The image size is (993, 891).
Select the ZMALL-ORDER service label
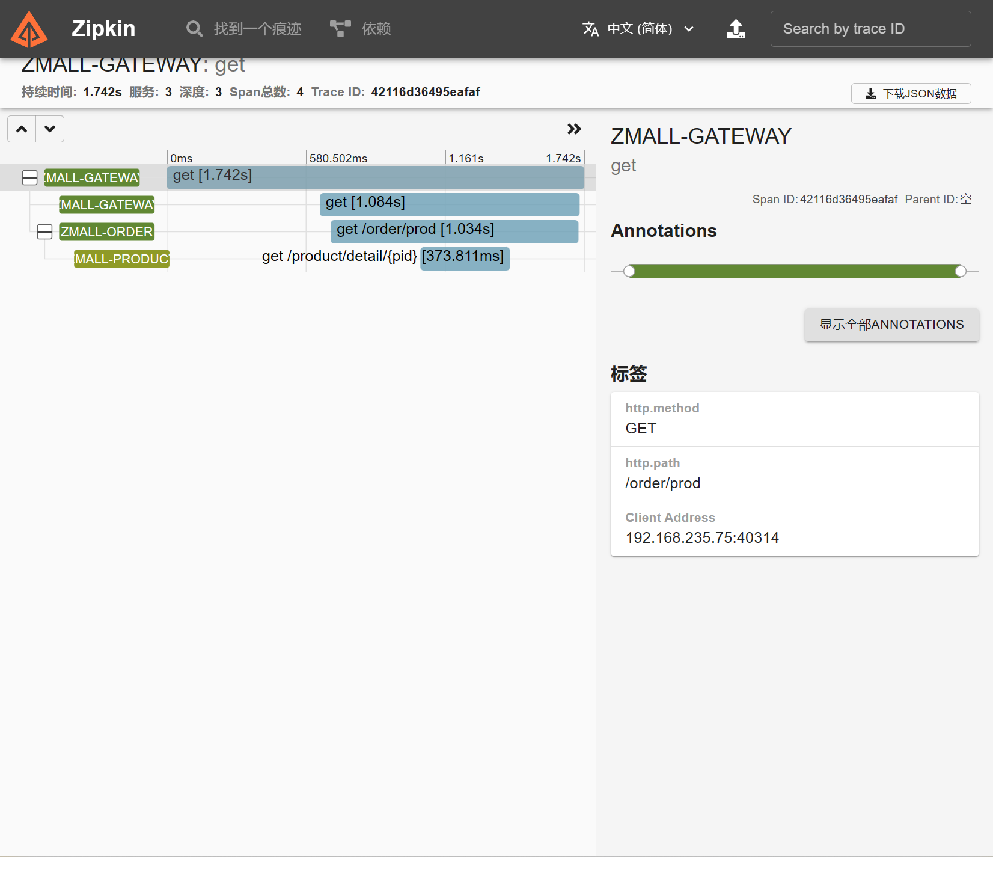pyautogui.click(x=107, y=232)
